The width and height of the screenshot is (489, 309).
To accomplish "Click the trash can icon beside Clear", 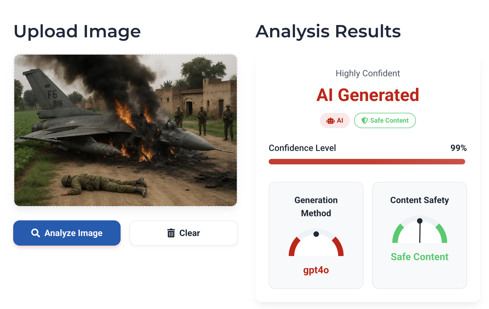I will coord(171,233).
